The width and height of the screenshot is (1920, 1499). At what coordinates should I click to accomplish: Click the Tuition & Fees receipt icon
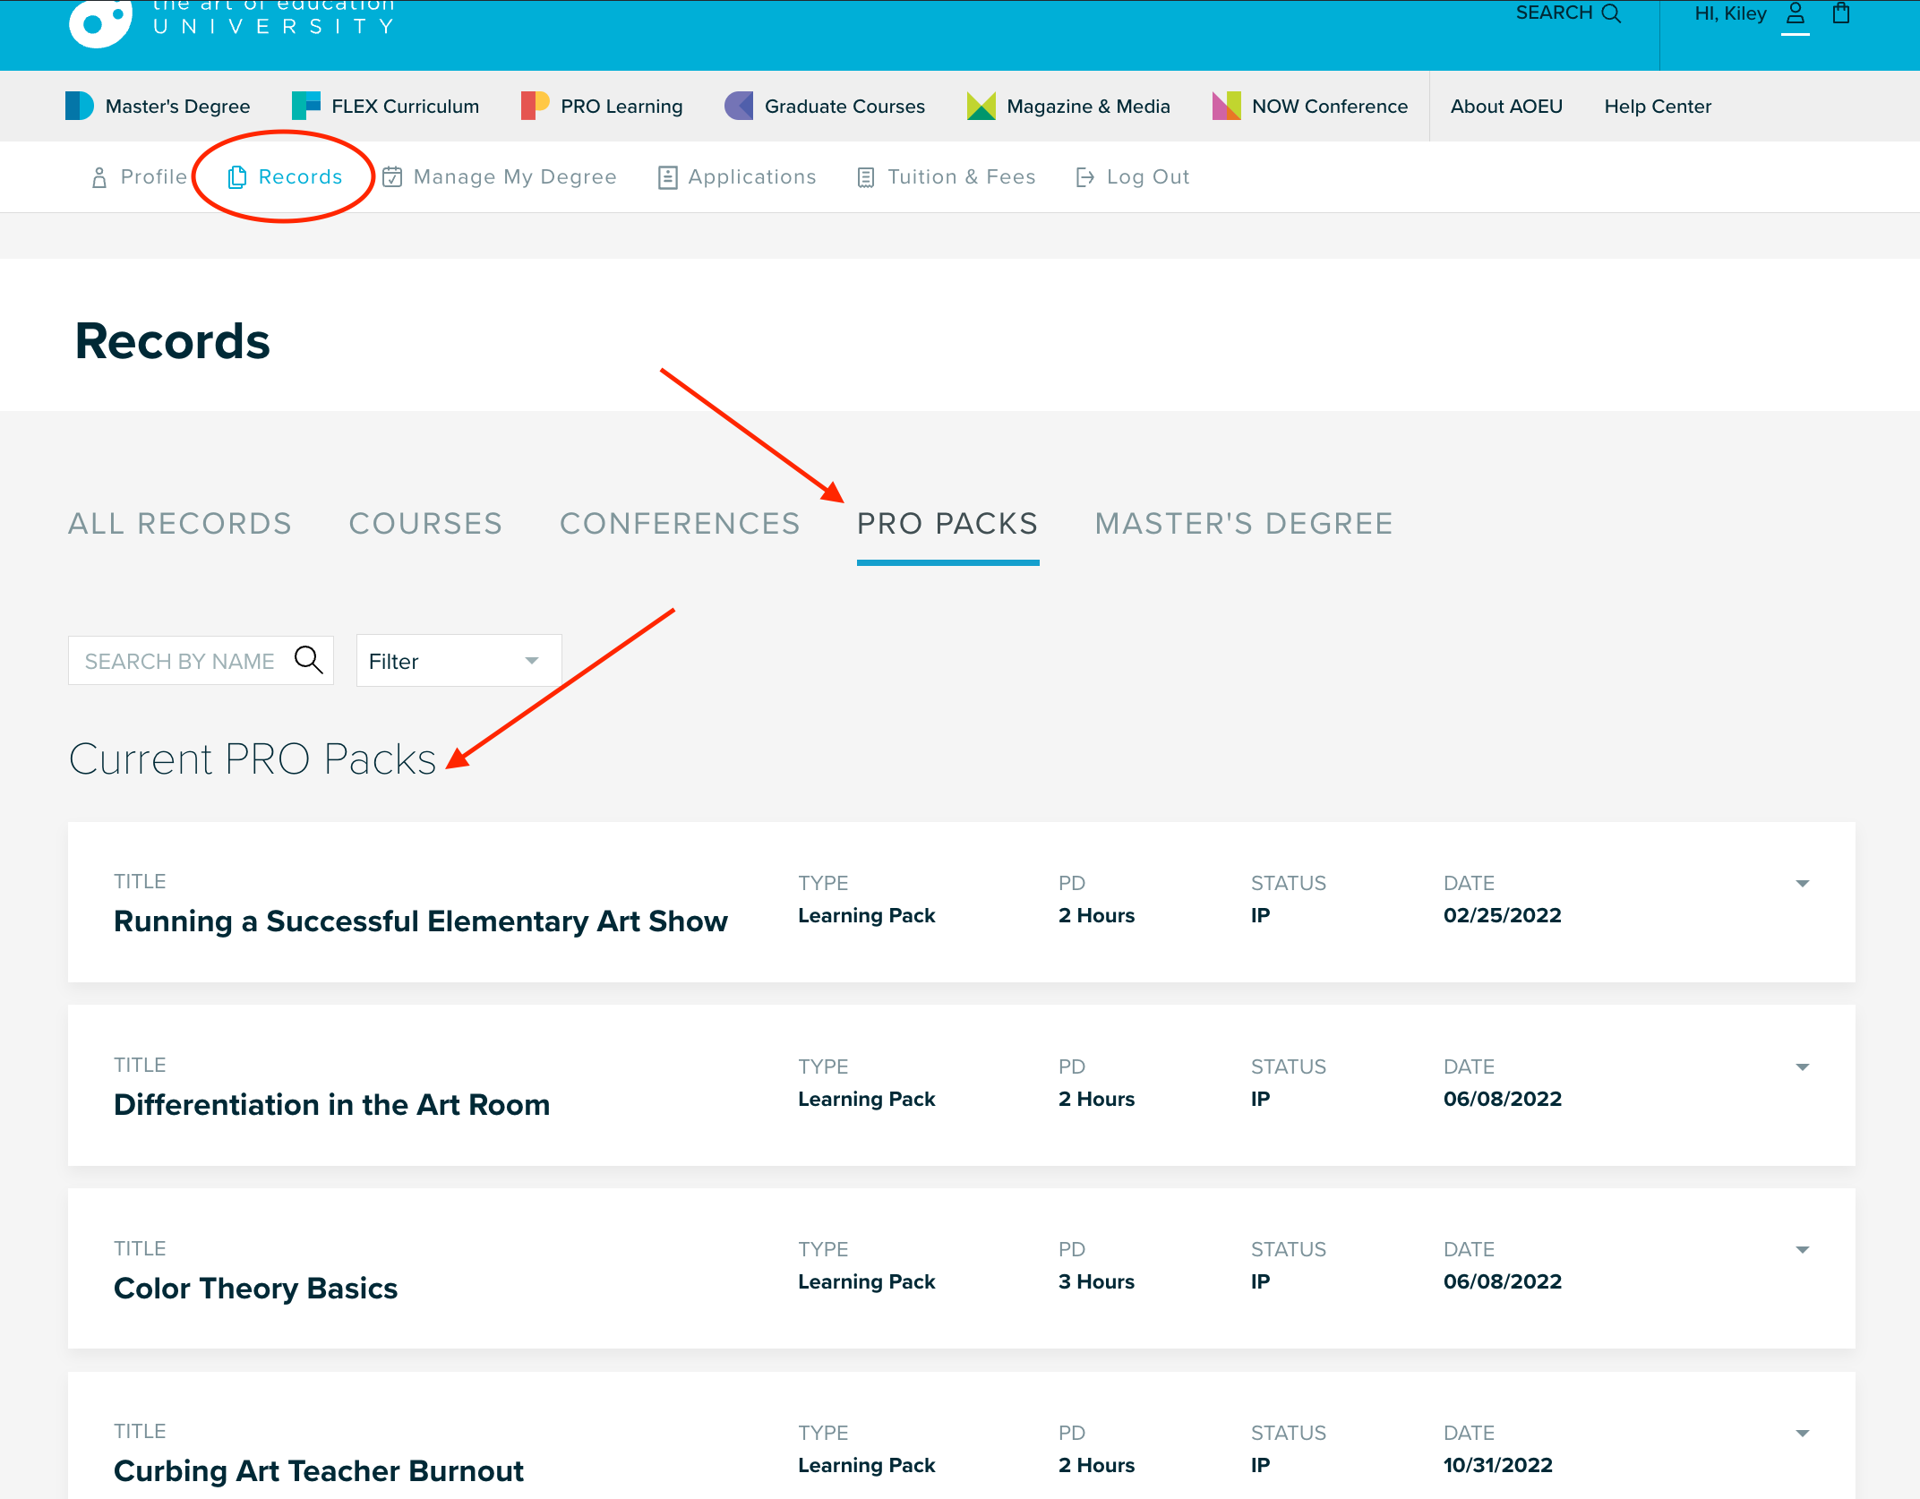(x=866, y=177)
